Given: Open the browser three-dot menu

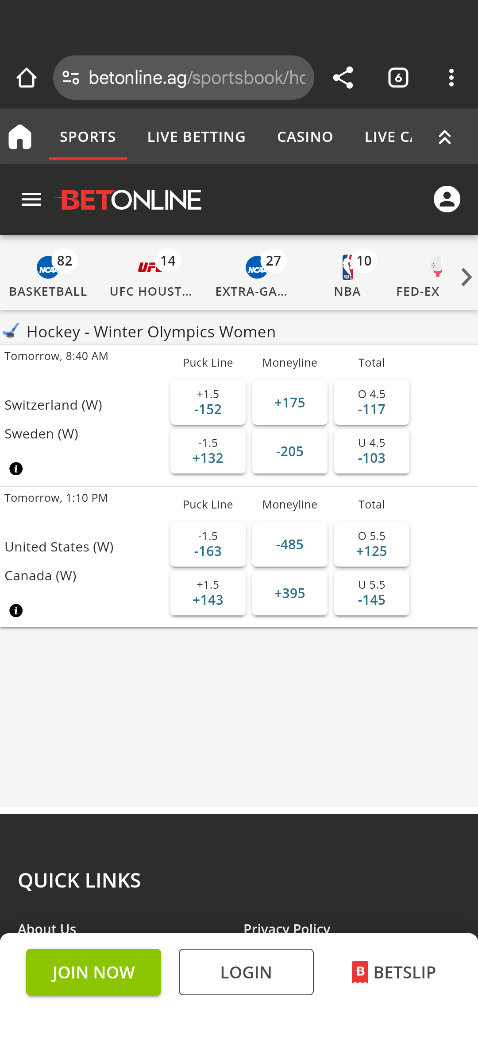Looking at the screenshot, I should [451, 78].
